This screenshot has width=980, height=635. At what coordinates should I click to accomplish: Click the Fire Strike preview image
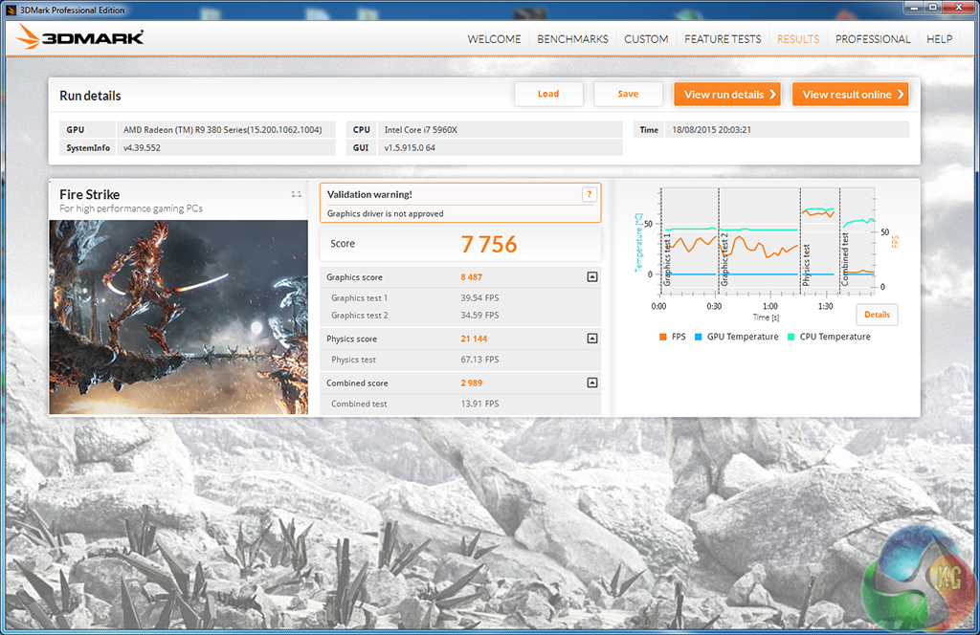[x=178, y=317]
